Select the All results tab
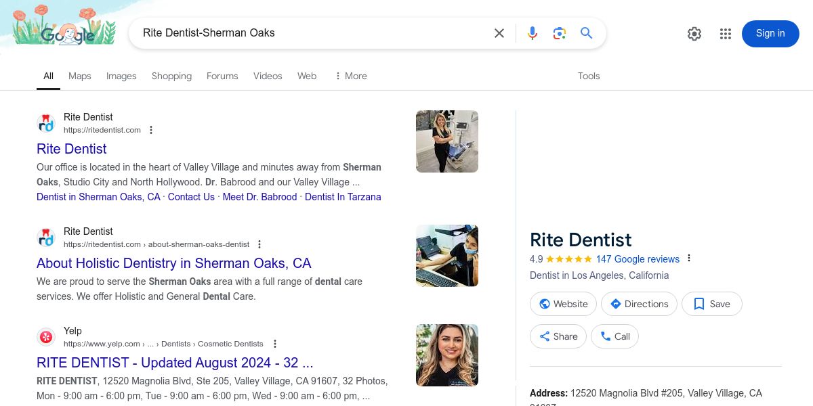813x406 pixels. pyautogui.click(x=49, y=76)
